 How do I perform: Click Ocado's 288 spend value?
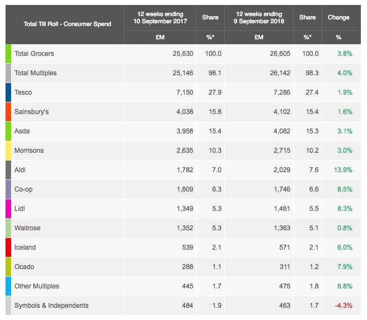[x=188, y=267]
